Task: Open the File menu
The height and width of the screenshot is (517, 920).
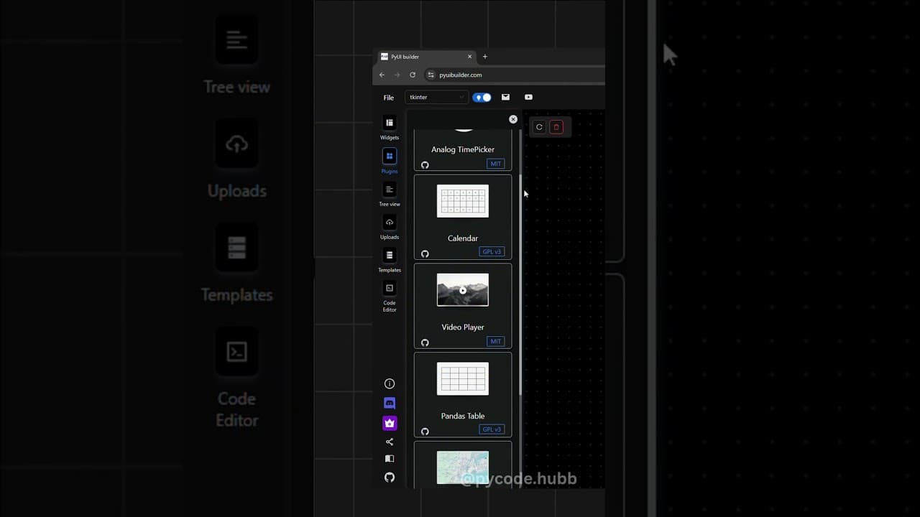Action: [388, 98]
